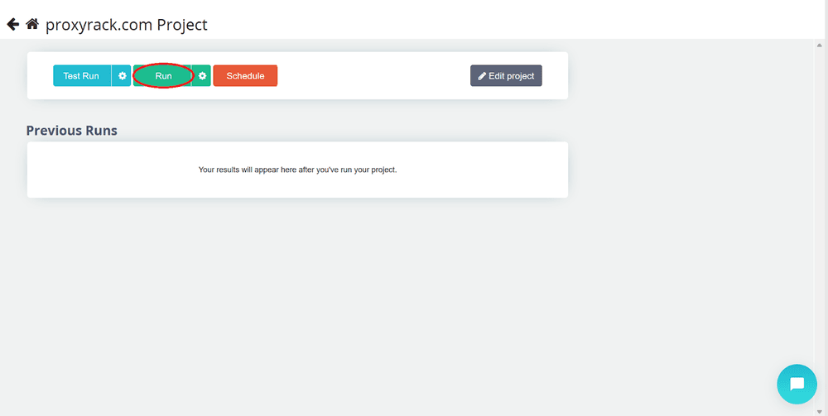Select the Edit project label
Image resolution: width=828 pixels, height=416 pixels.
coord(511,76)
